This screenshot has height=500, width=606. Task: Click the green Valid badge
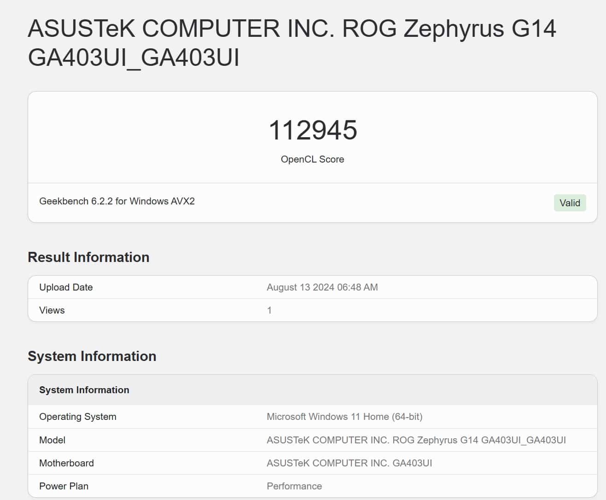pyautogui.click(x=569, y=203)
